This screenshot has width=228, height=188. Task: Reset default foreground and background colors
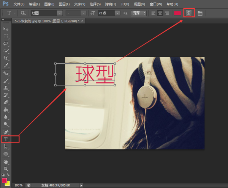(3, 175)
